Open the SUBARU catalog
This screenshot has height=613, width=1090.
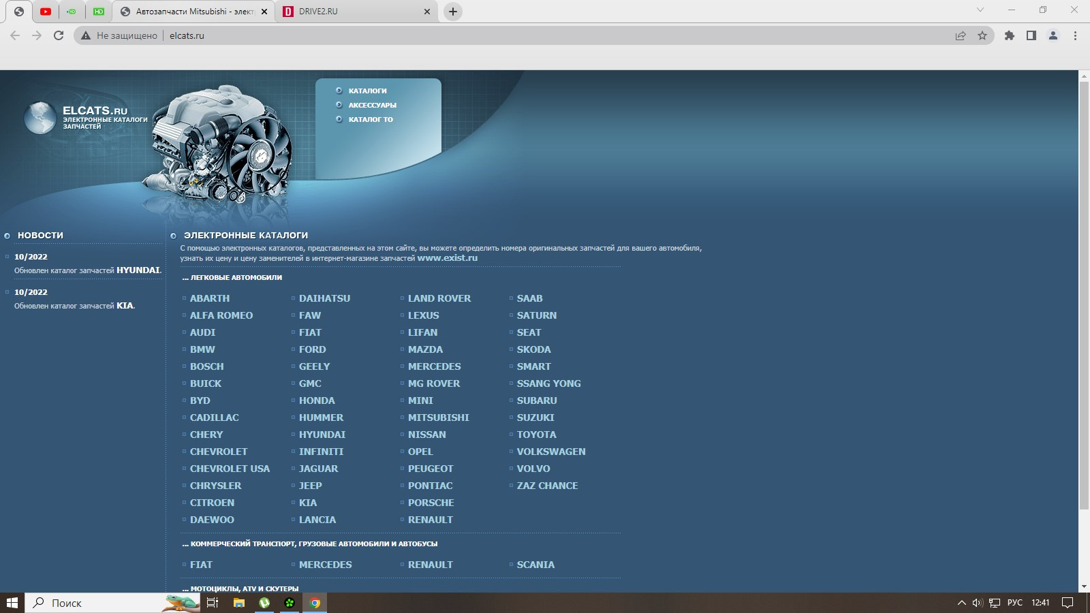(x=537, y=400)
